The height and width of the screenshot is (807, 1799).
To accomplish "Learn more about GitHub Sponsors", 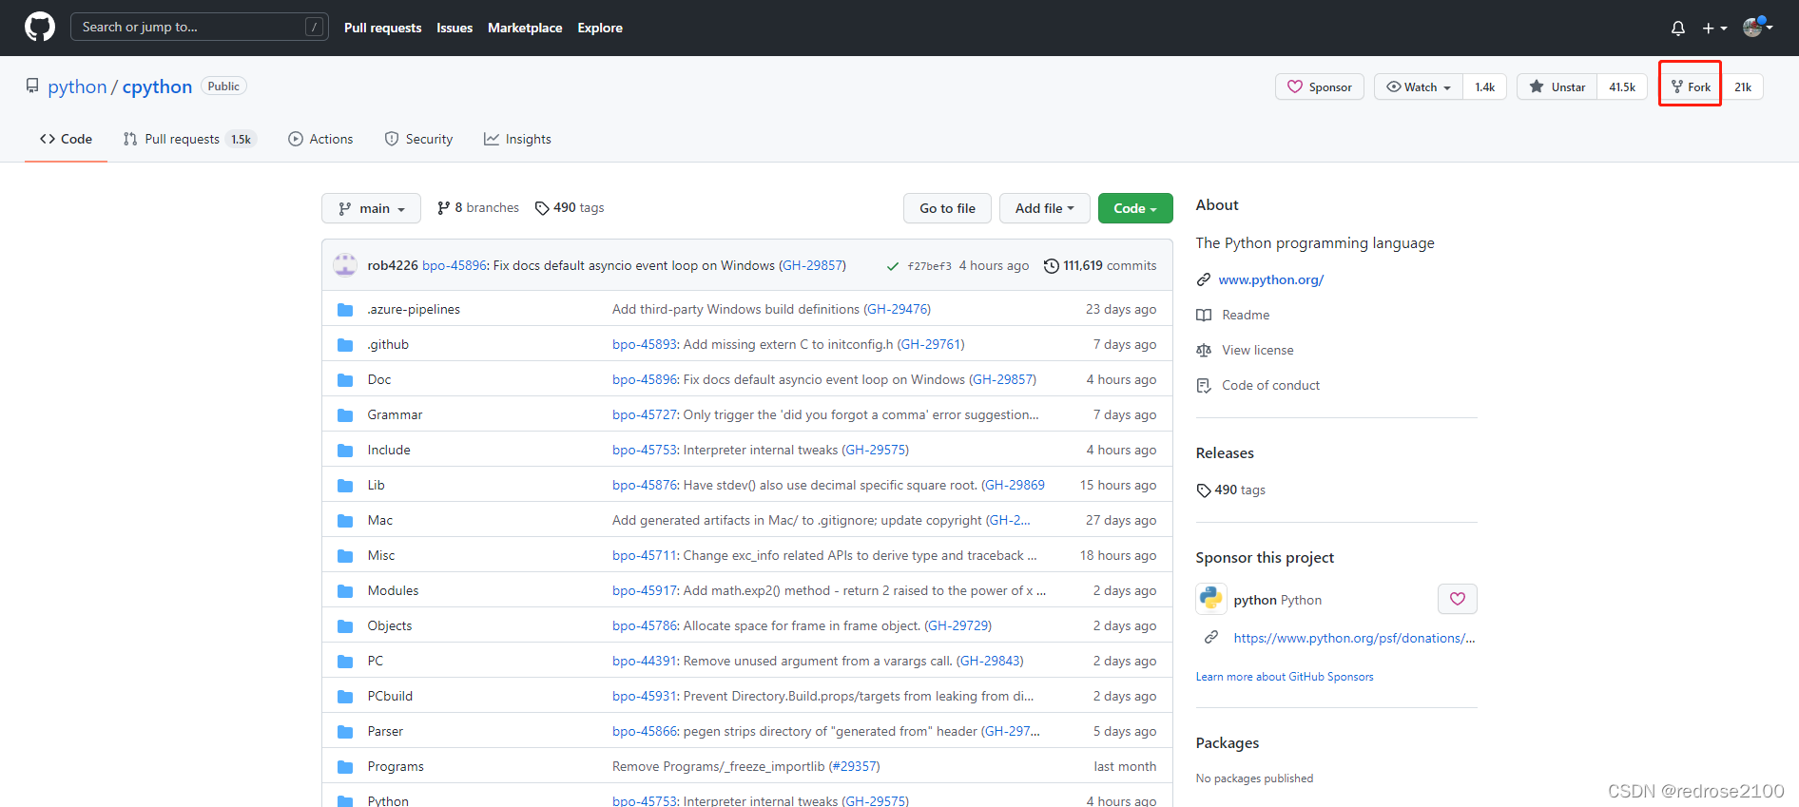I will point(1285,677).
